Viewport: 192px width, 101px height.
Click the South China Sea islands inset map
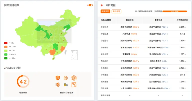[74, 55]
